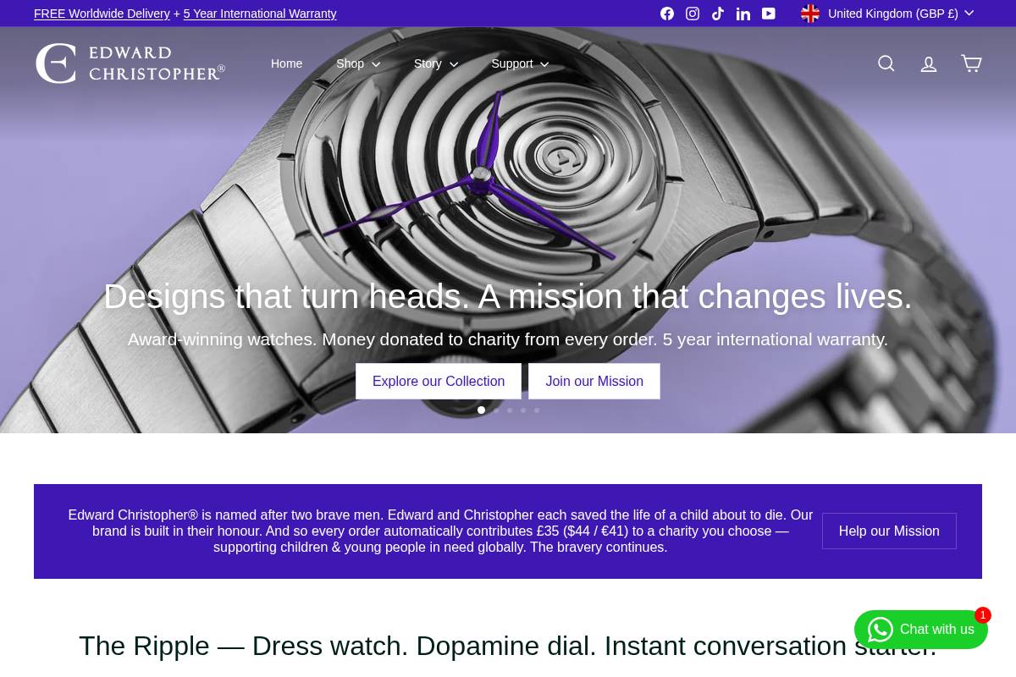Open the YouTube social icon
The image size is (1016, 677).
(769, 14)
